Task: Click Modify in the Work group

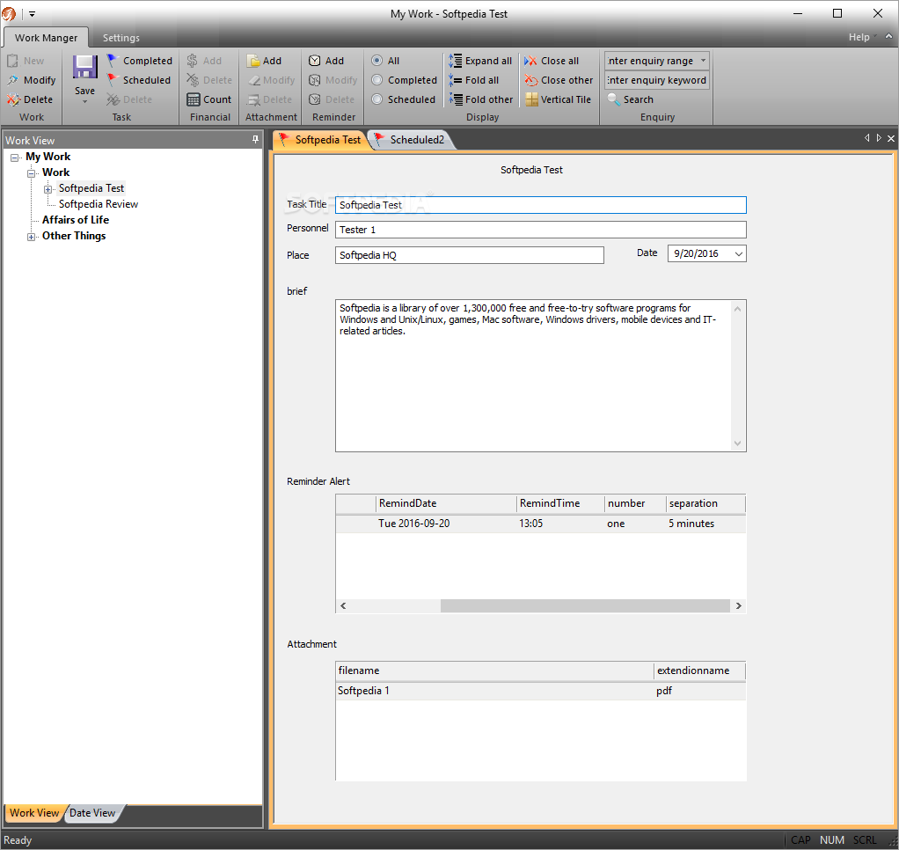Action: pos(32,80)
